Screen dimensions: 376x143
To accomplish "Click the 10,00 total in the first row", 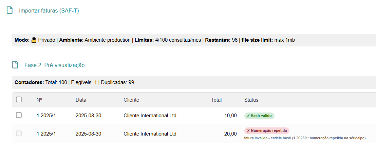I will pyautogui.click(x=230, y=116).
